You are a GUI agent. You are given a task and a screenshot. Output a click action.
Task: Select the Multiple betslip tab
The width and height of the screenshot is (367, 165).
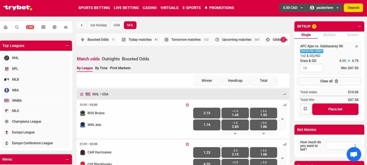329,35
